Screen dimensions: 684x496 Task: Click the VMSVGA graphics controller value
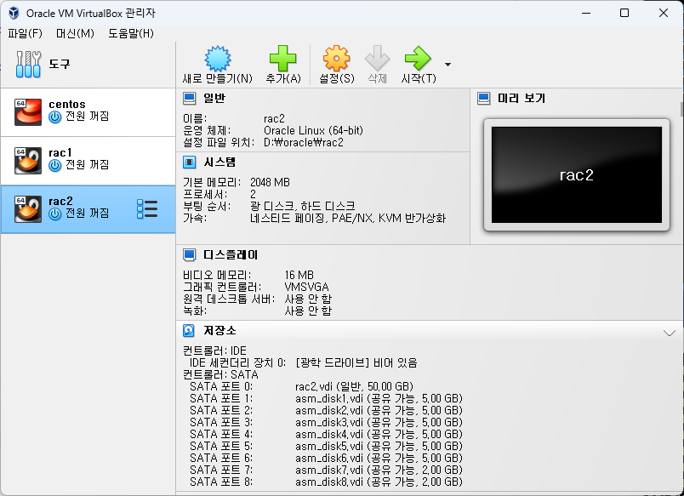coord(306,287)
